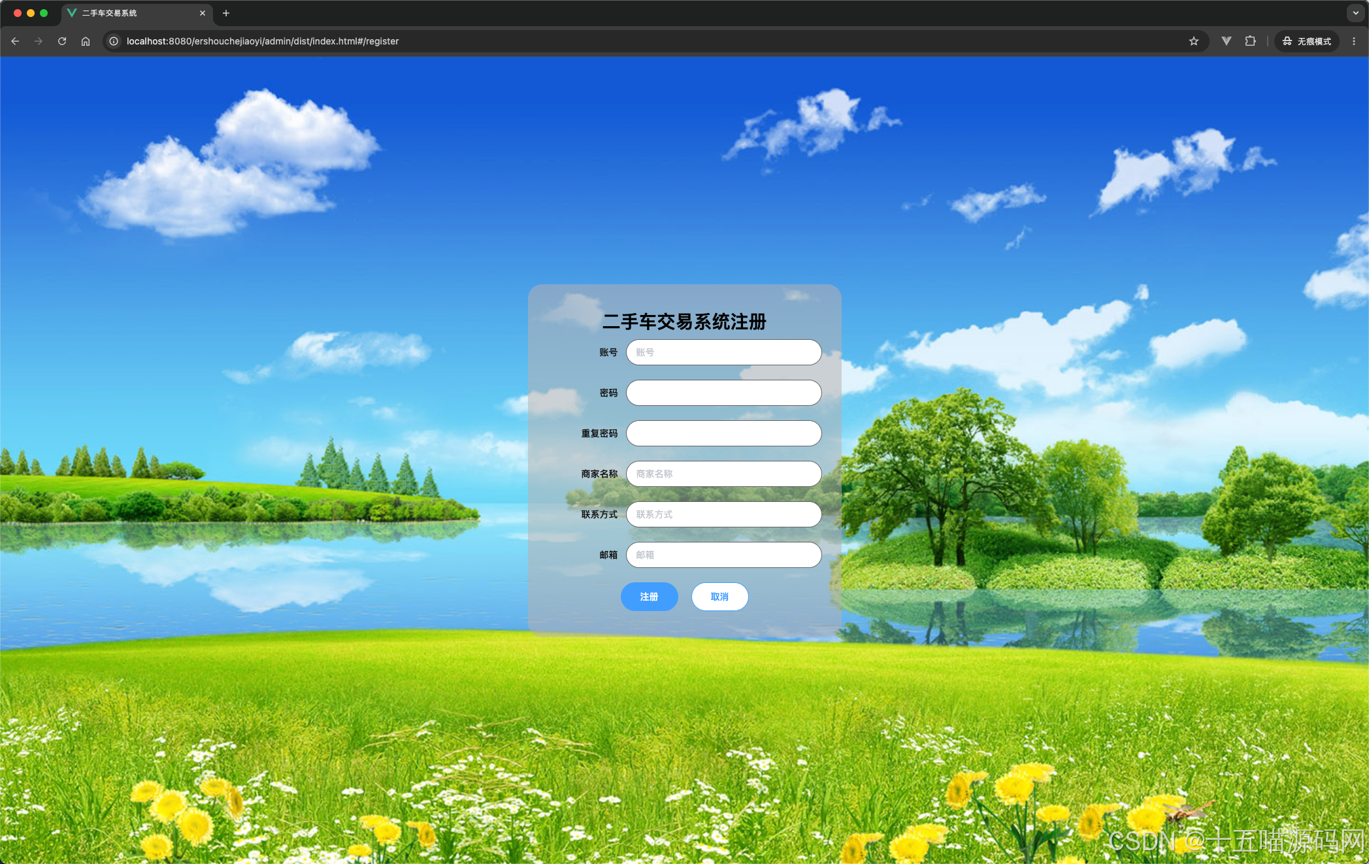
Task: Focus the 密码 input field
Action: [x=724, y=393]
